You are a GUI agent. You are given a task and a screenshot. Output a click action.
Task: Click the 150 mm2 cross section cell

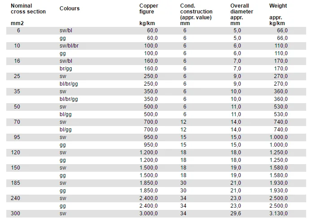[16, 168]
